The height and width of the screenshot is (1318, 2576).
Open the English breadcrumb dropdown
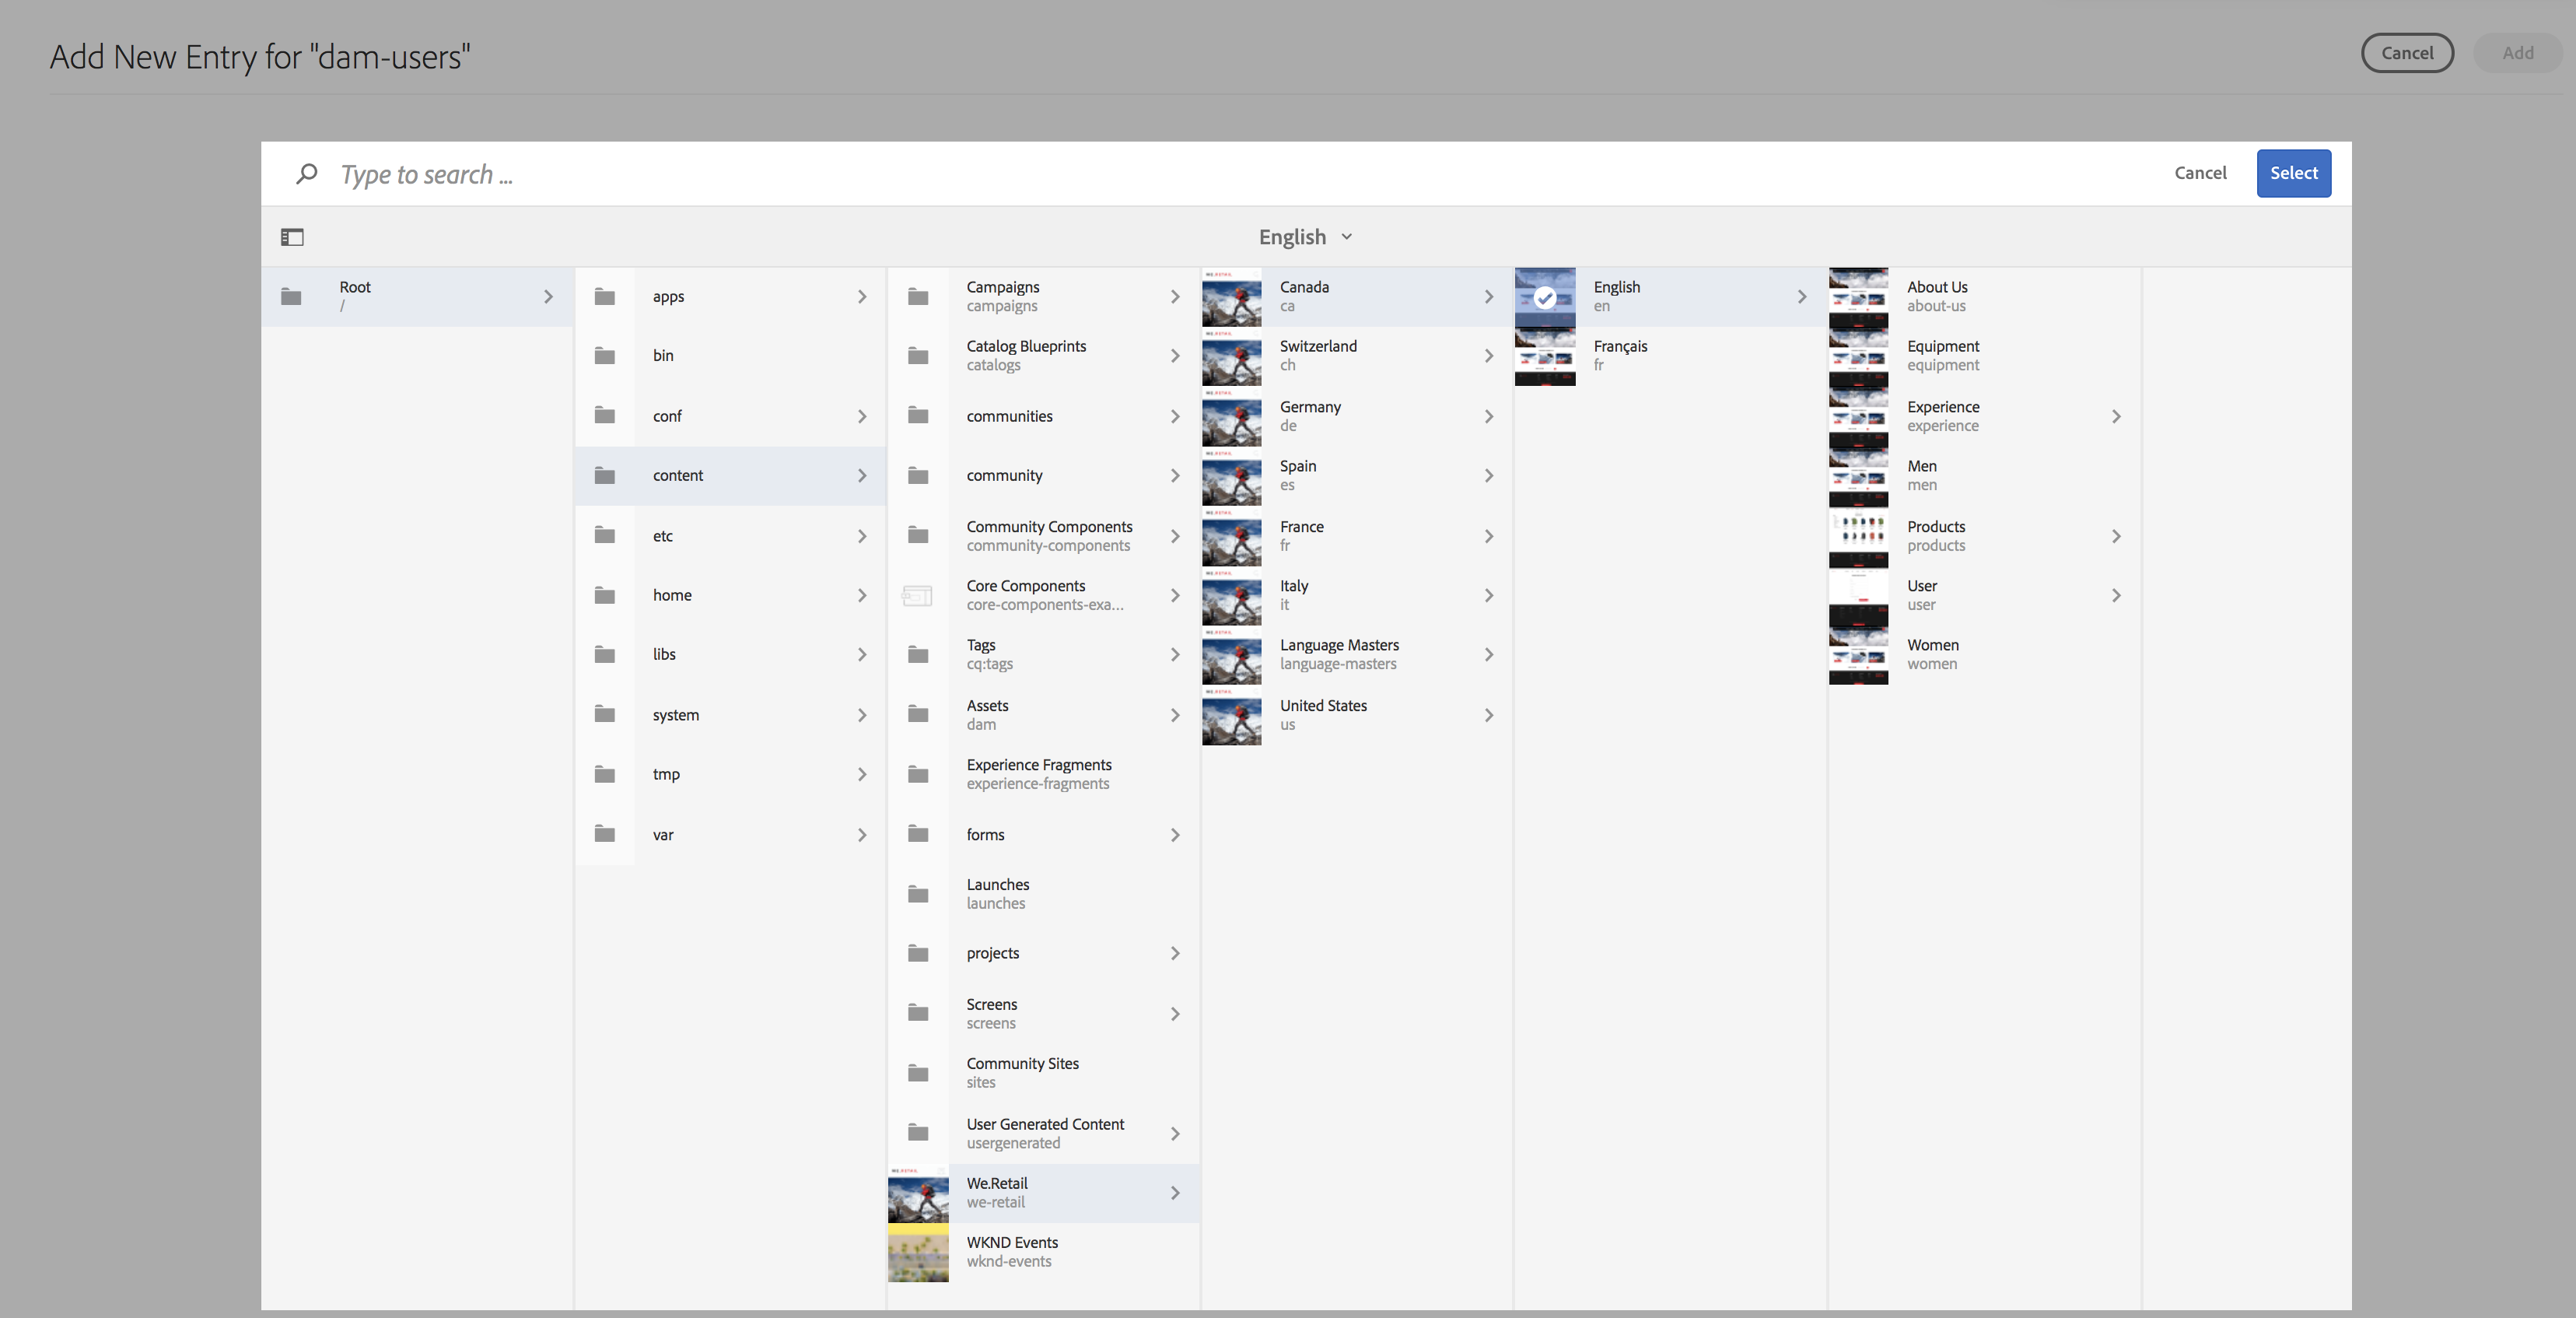[1305, 237]
